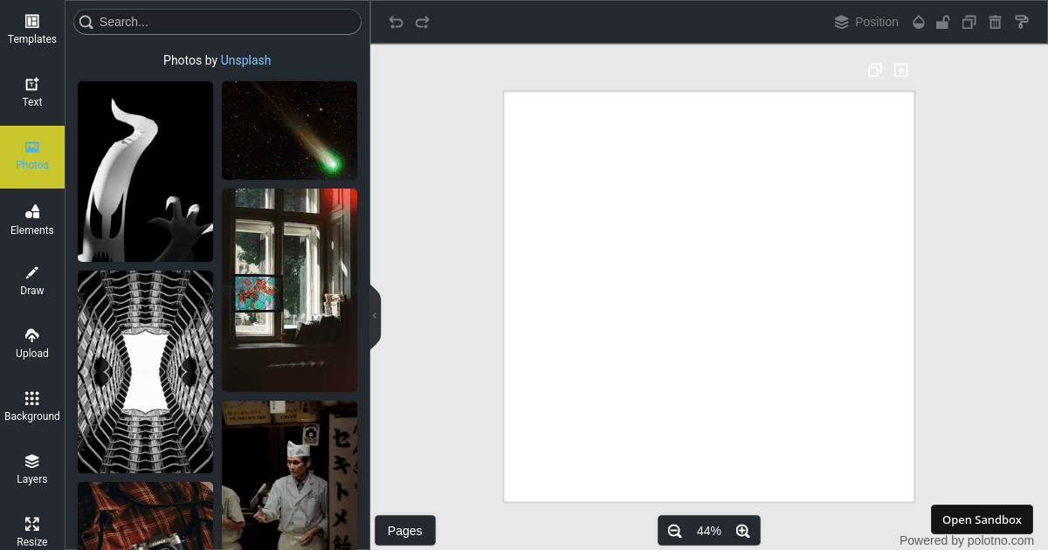
Task: Show the Layers tab
Action: pos(32,470)
